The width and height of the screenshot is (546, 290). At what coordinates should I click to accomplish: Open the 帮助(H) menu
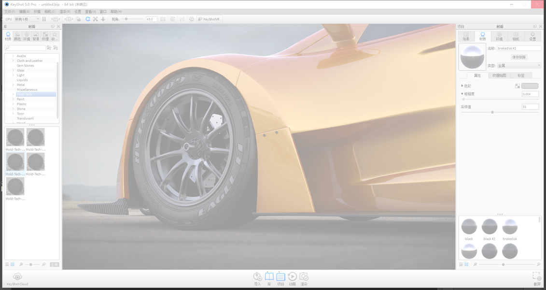(116, 12)
